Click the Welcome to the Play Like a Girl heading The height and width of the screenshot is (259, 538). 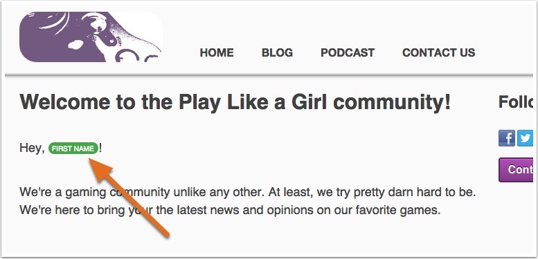coord(235,102)
